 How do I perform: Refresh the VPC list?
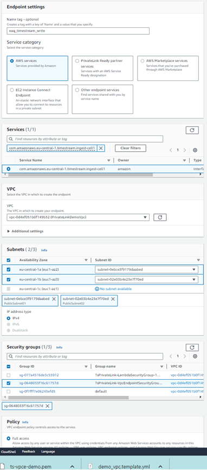(160, 217)
